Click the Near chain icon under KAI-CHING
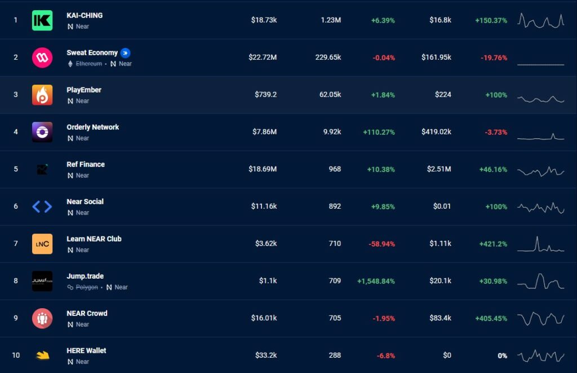This screenshot has height=373, width=577. coord(70,27)
